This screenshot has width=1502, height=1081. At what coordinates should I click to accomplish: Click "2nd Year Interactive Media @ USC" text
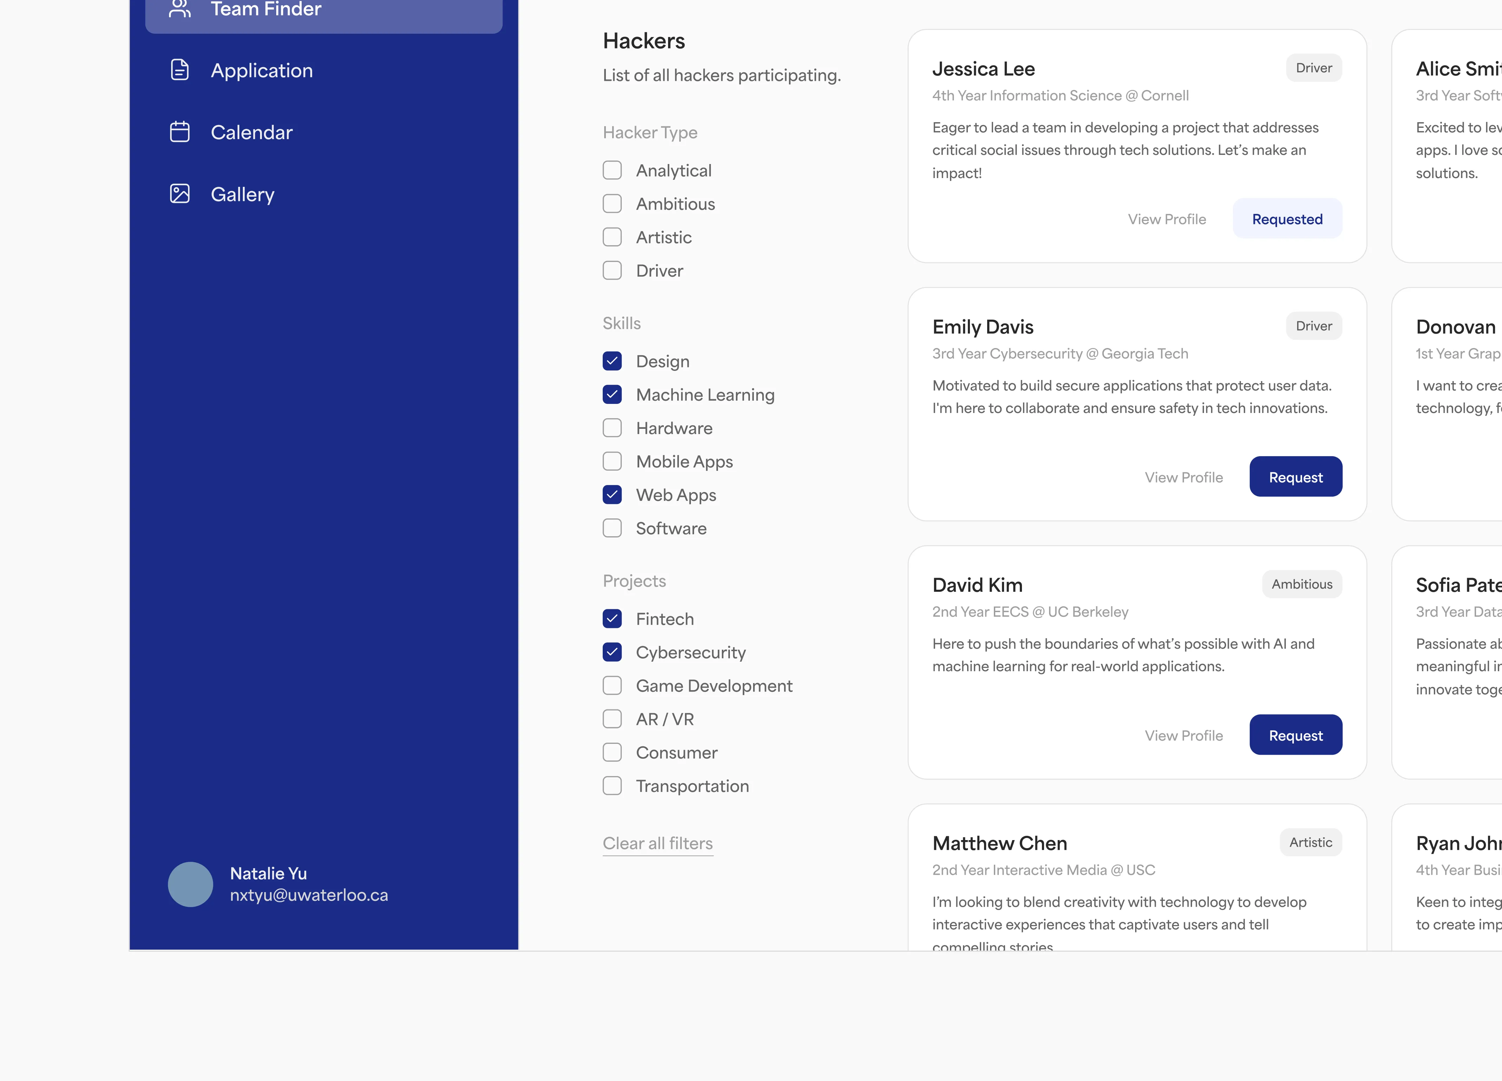(x=1043, y=871)
